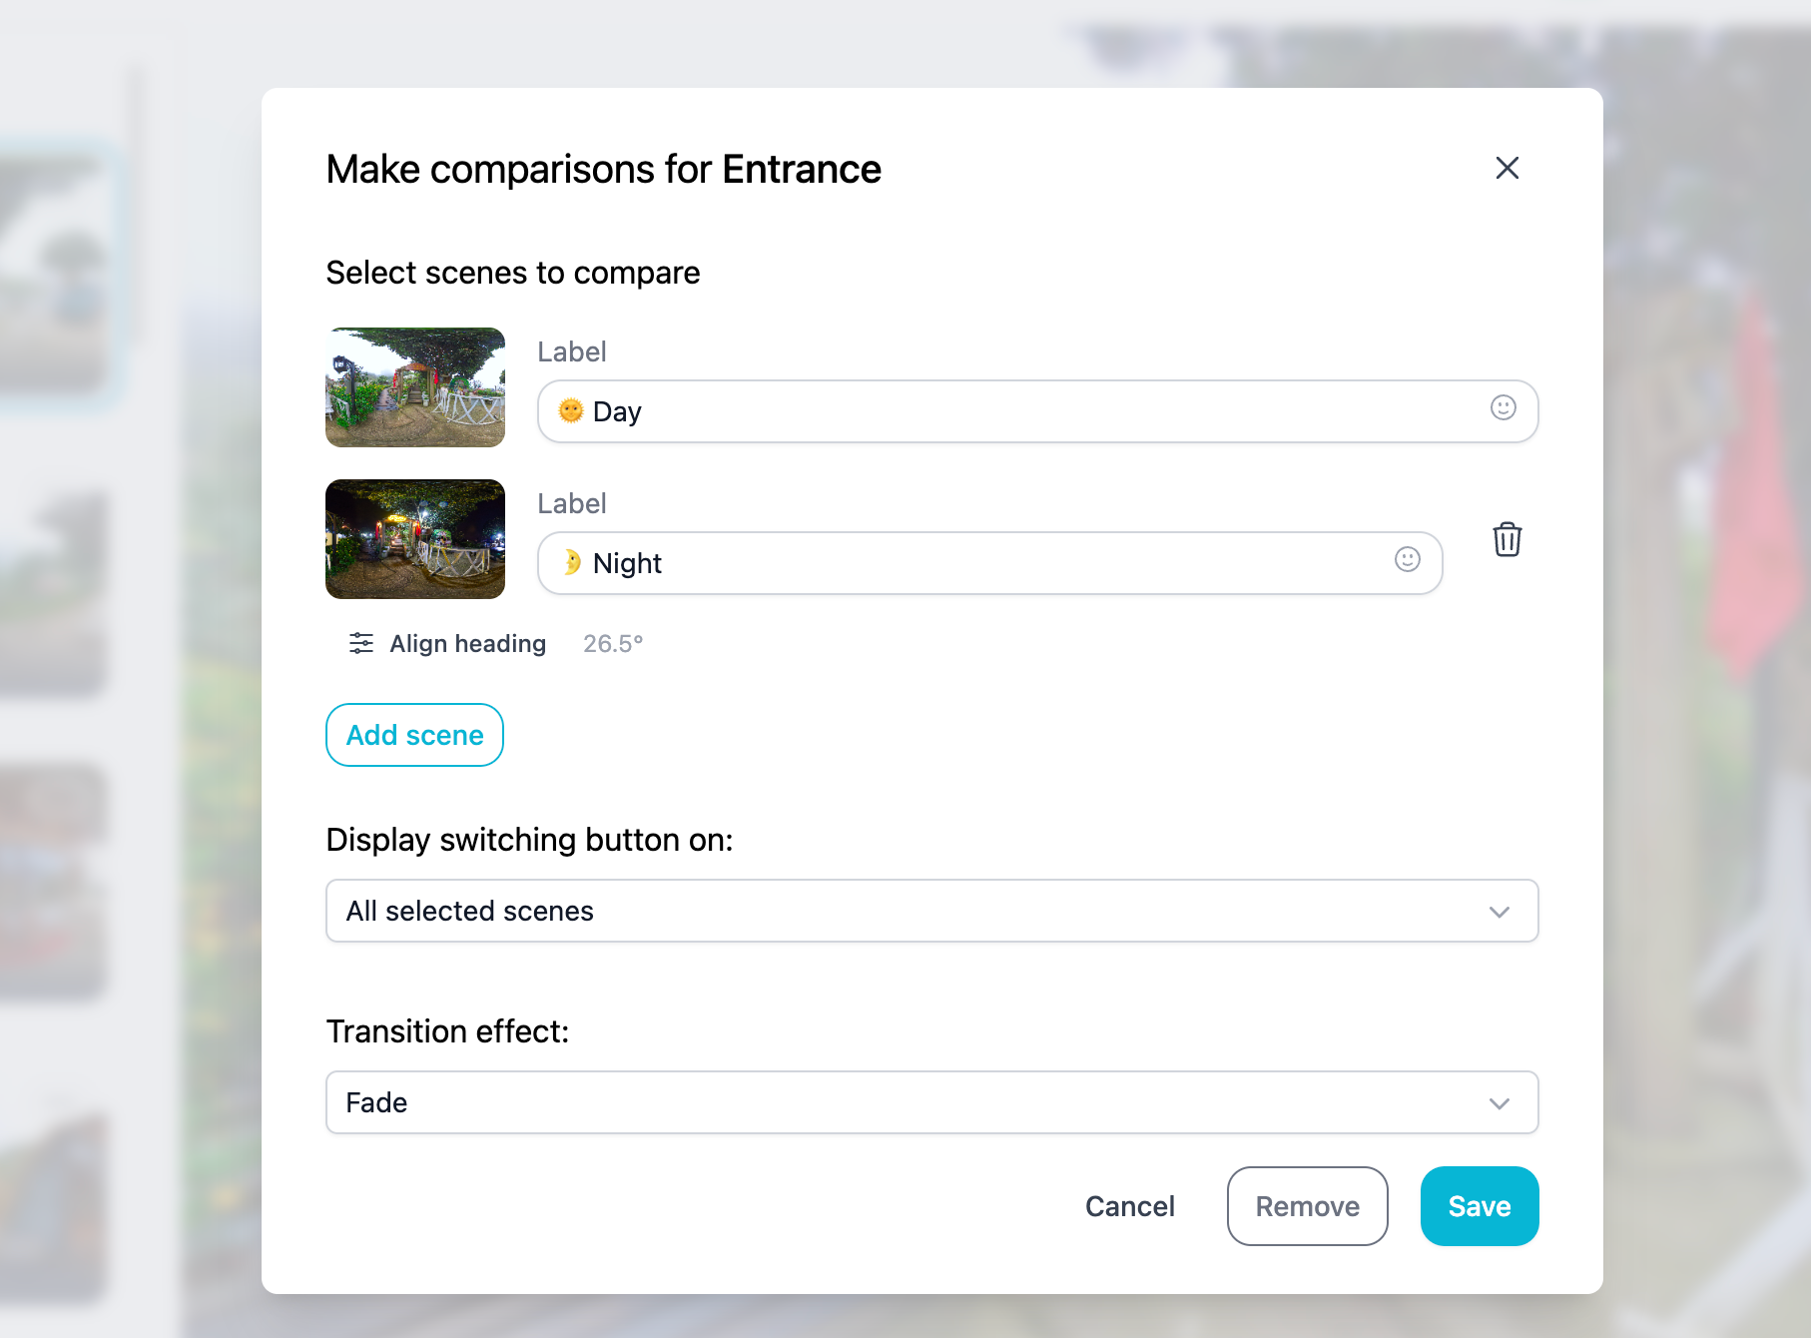This screenshot has width=1811, height=1338.
Task: Remove the comparison via Remove button
Action: pos(1307,1206)
